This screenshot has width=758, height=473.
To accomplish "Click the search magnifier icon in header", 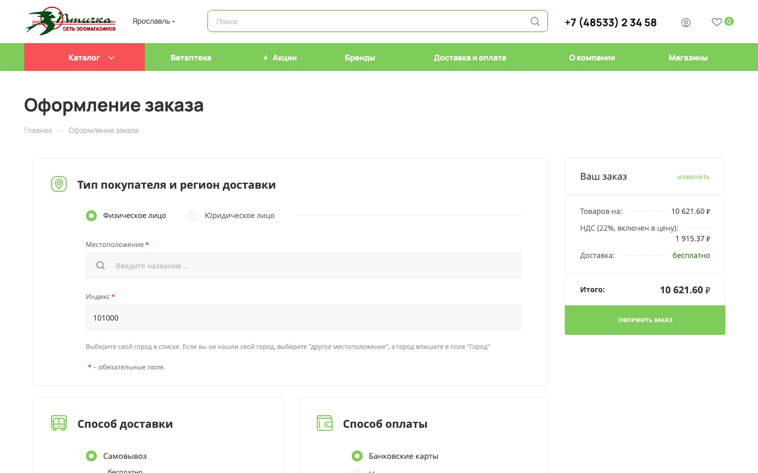I will point(535,22).
